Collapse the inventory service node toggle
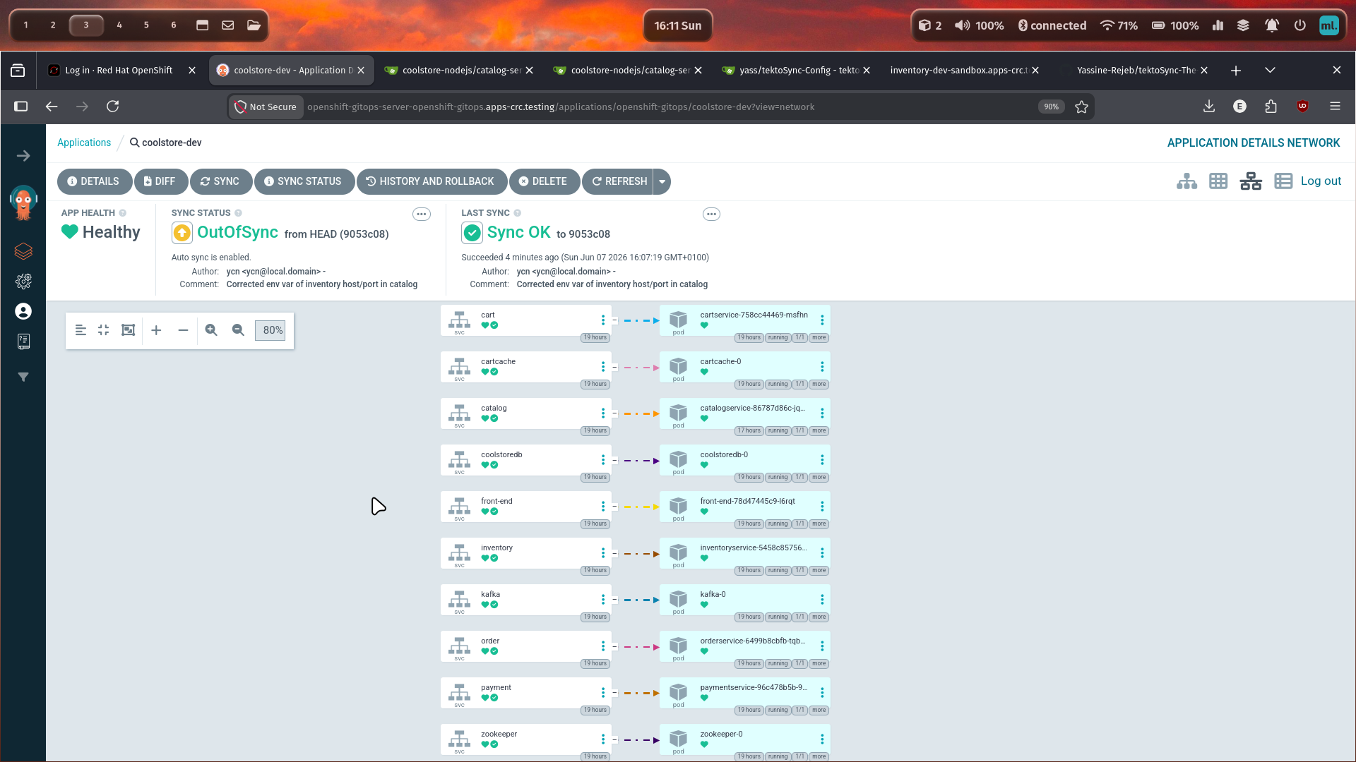 pos(615,553)
